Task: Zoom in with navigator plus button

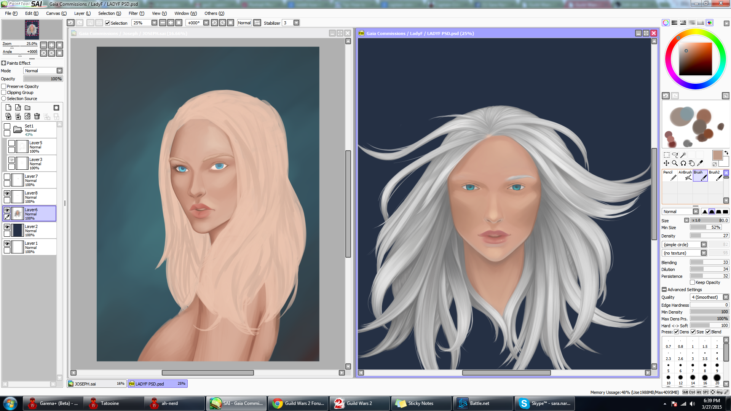Action: tap(51, 45)
